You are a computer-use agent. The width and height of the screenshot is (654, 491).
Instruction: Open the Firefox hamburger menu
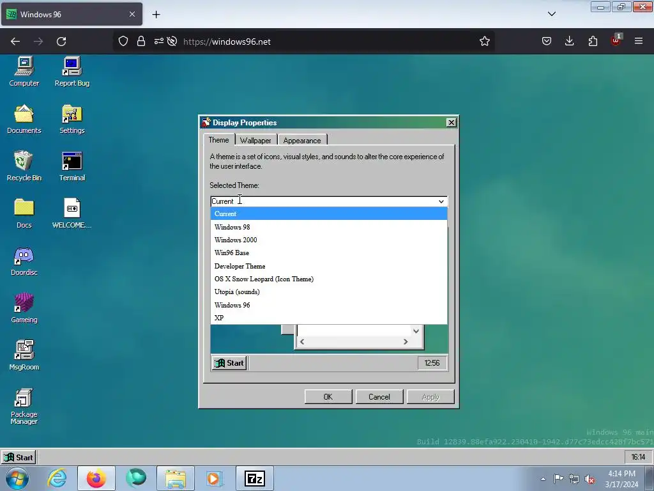pos(639,42)
